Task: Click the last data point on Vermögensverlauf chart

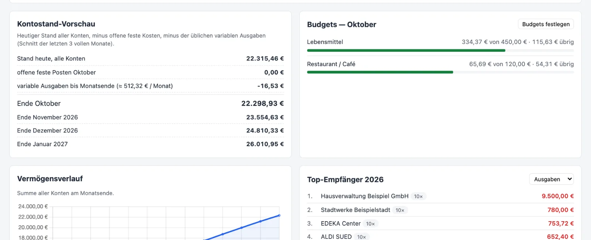Action: pos(279,215)
